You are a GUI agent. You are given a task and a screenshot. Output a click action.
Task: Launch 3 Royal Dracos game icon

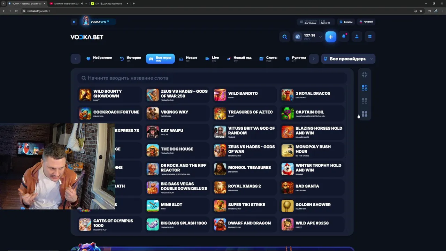(287, 94)
